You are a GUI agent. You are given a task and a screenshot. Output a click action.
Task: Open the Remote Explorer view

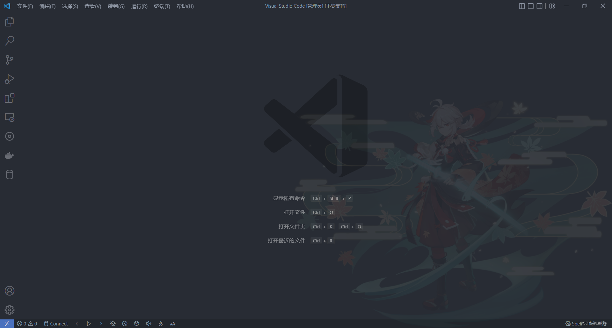pyautogui.click(x=9, y=117)
